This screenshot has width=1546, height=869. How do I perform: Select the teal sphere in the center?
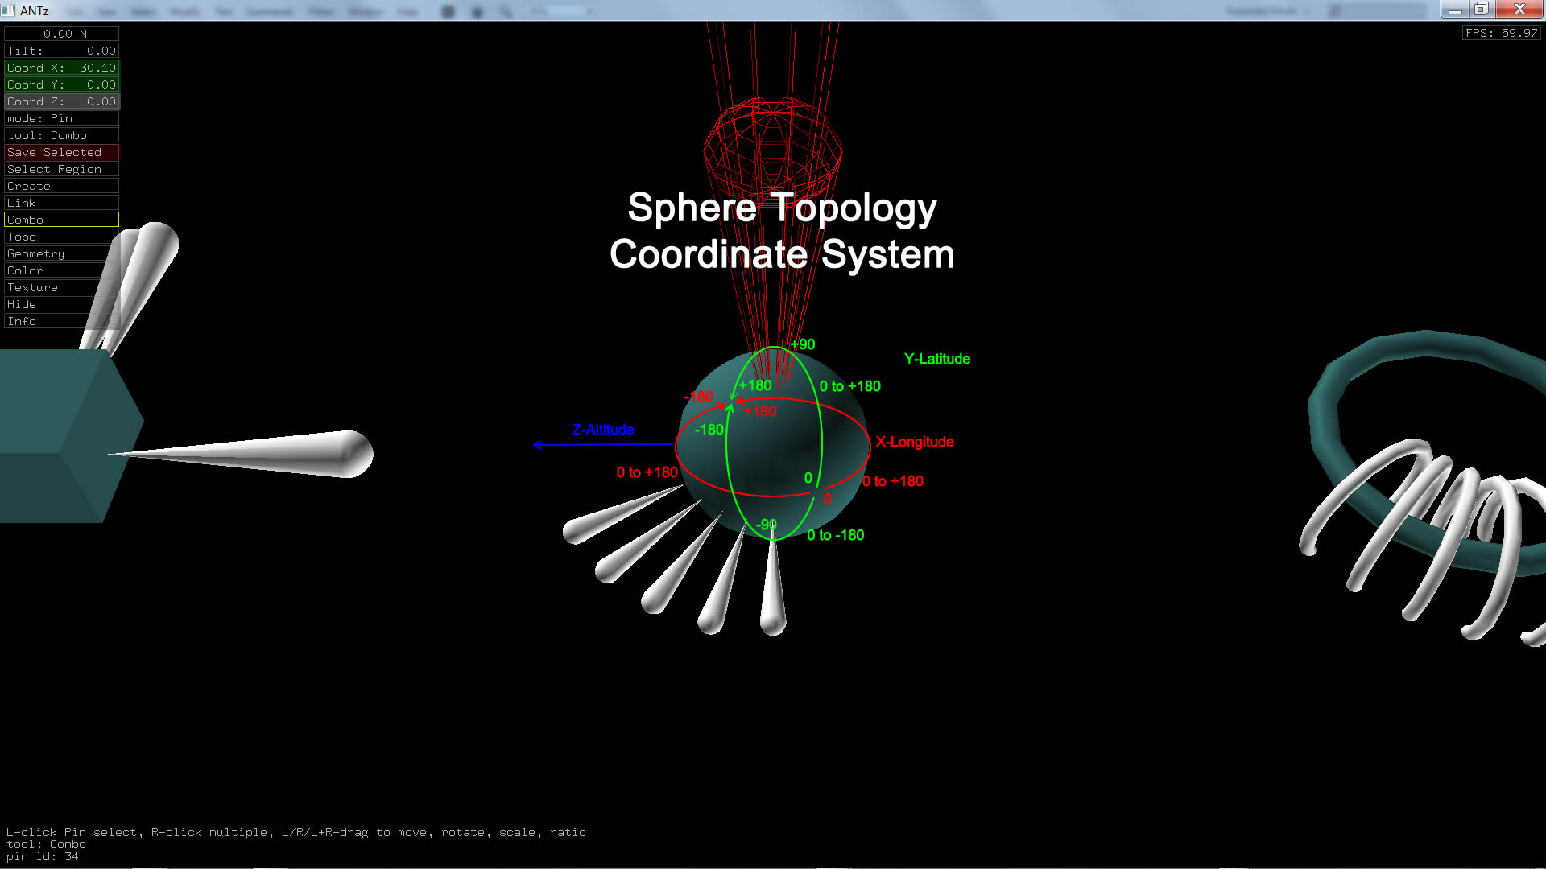(773, 451)
